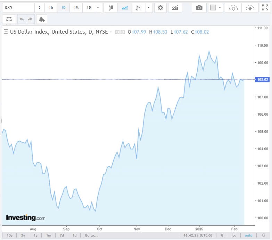Viewport: 272px width, 240px height.
Task: Select the 7d time range
Action: point(62,235)
